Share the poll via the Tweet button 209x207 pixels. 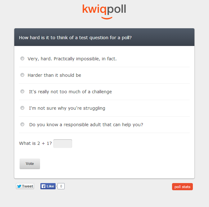25,186
